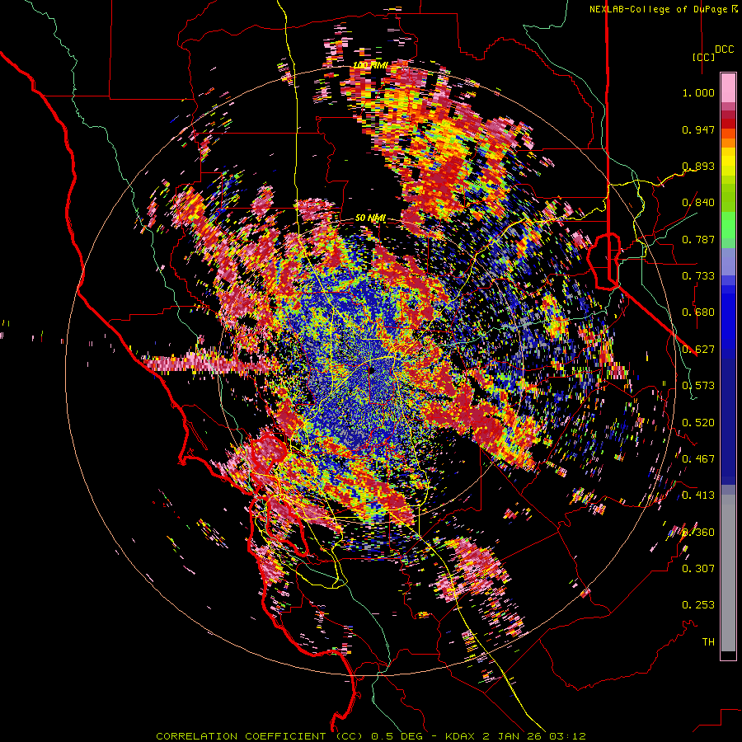742x742 pixels.
Task: Pick the yellow swatch beside 0.893
Action: click(728, 162)
